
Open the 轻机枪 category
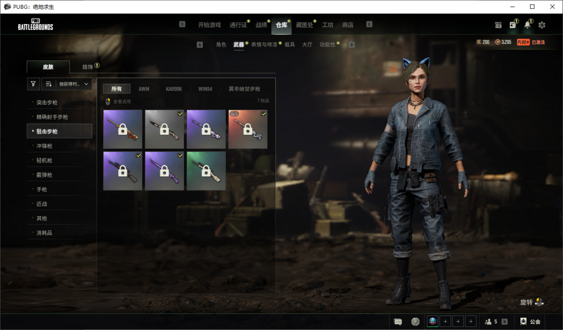59,160
